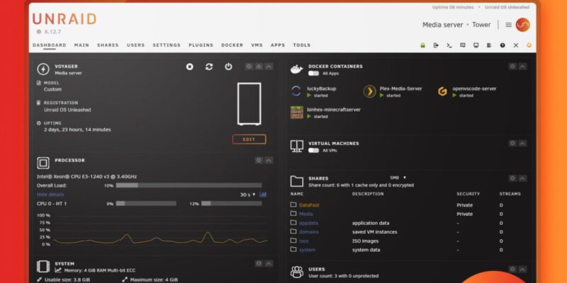Click the UNRAID logo in the header

coord(64,19)
